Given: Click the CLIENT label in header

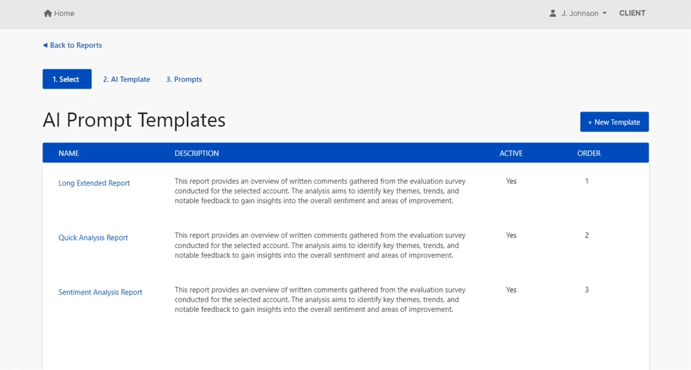Looking at the screenshot, I should pos(632,14).
